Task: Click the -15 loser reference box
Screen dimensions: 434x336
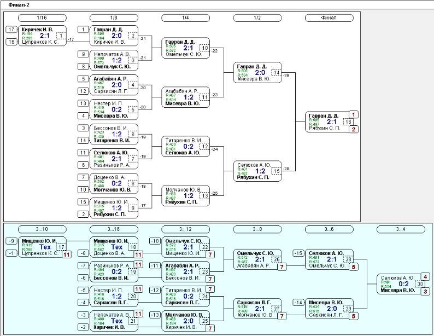Action: point(298,253)
